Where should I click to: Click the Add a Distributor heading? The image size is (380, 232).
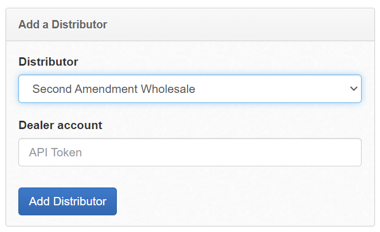[x=63, y=24]
